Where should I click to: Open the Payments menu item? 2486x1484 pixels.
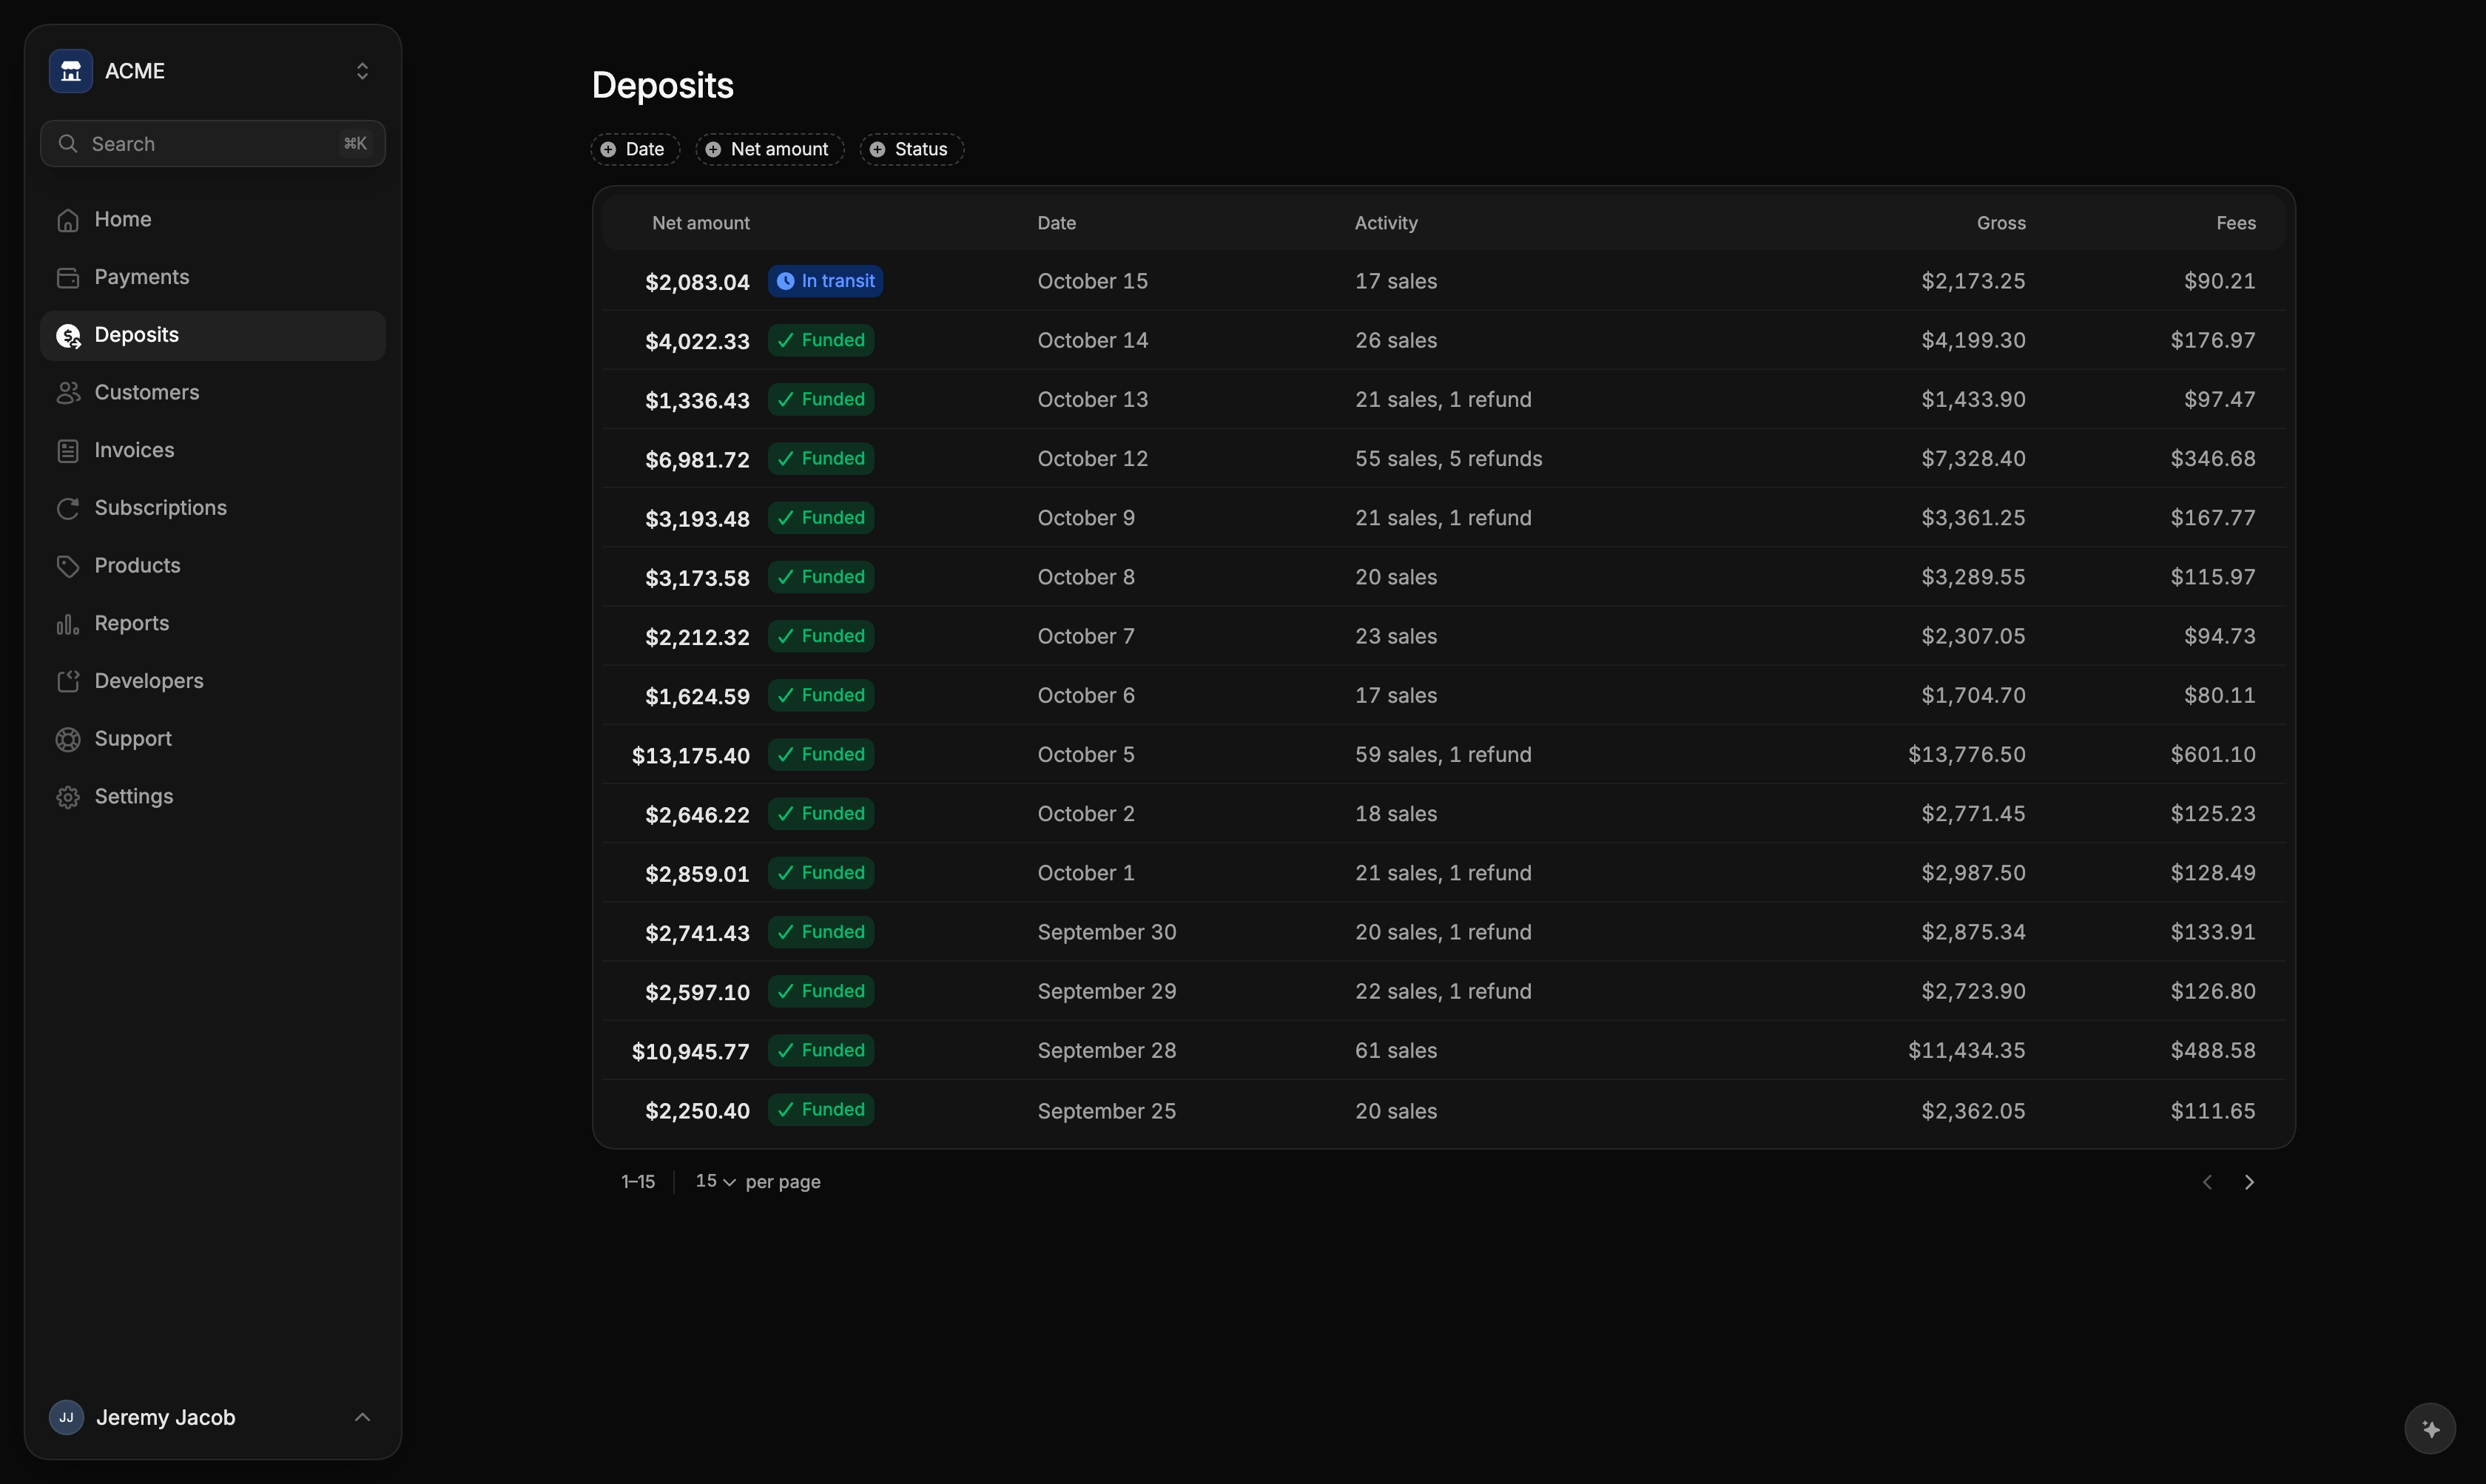213,277
